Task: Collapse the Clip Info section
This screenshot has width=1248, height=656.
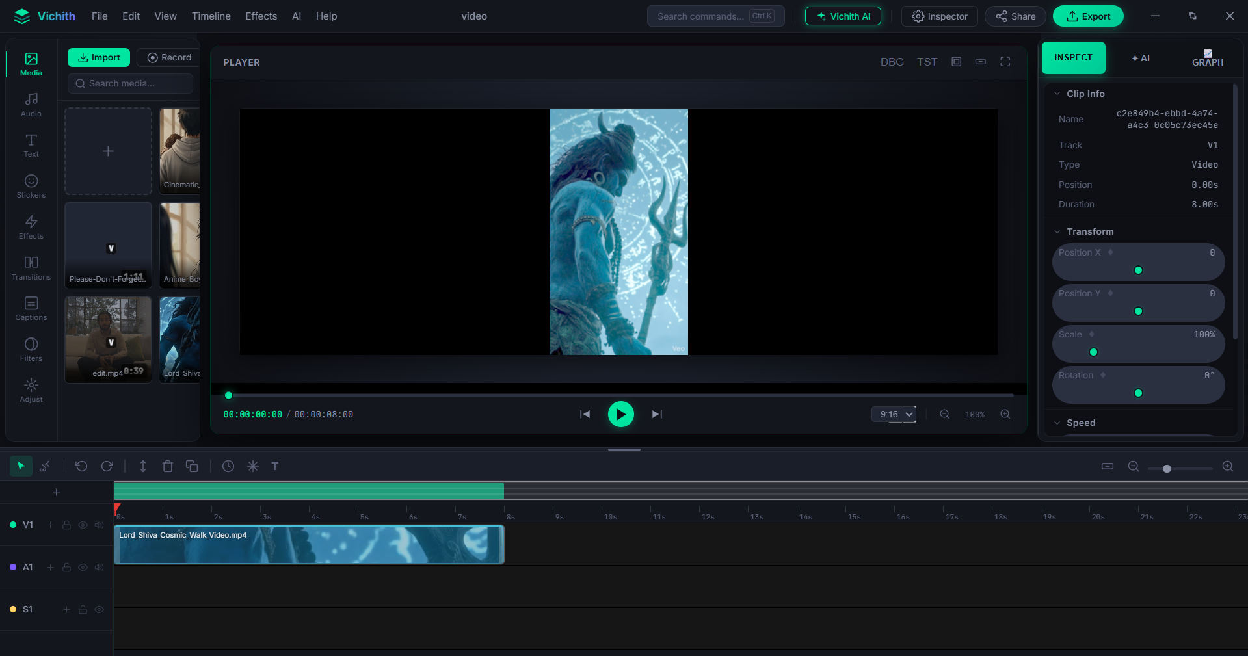Action: (1057, 94)
